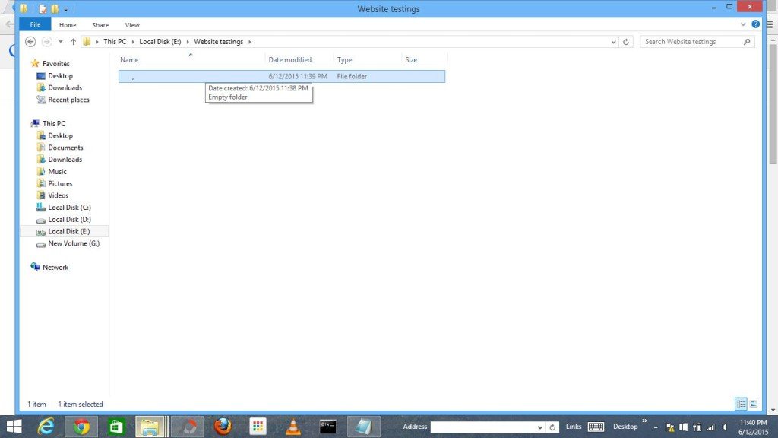Viewport: 778px width, 438px height.
Task: Go up one folder level
Action: (x=73, y=42)
